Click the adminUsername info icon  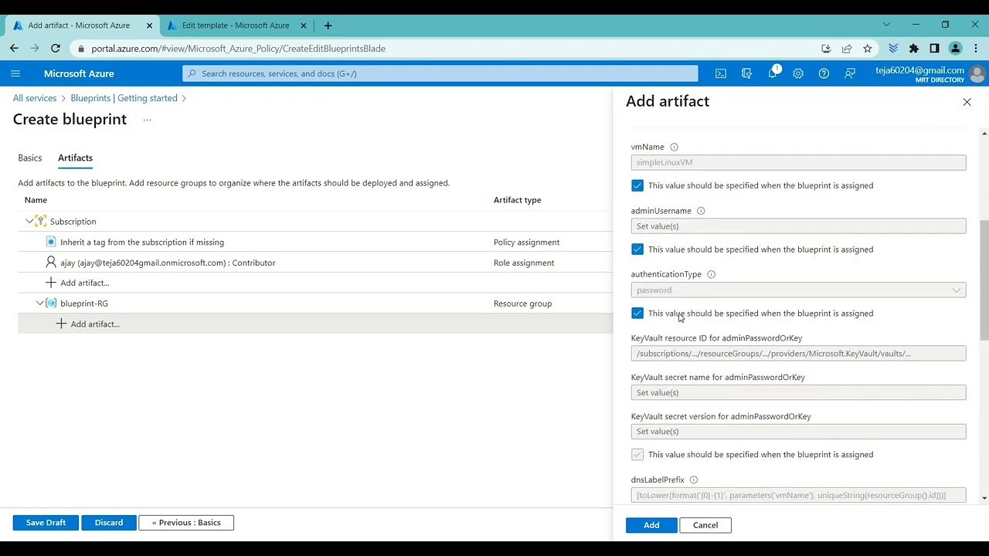pos(701,211)
